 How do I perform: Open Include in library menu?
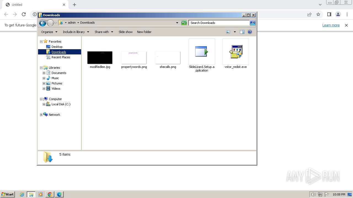76,32
